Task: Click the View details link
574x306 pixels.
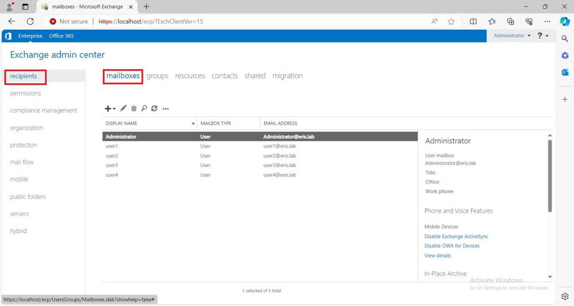Action: 437,256
